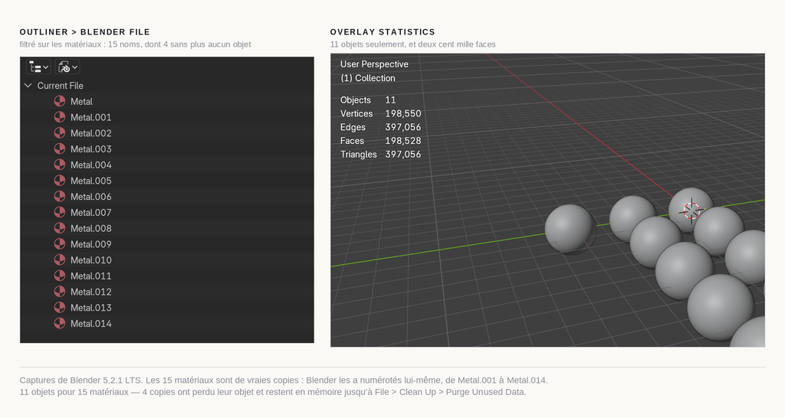The height and width of the screenshot is (418, 785).
Task: Select the Metal.003 material name
Action: click(91, 149)
